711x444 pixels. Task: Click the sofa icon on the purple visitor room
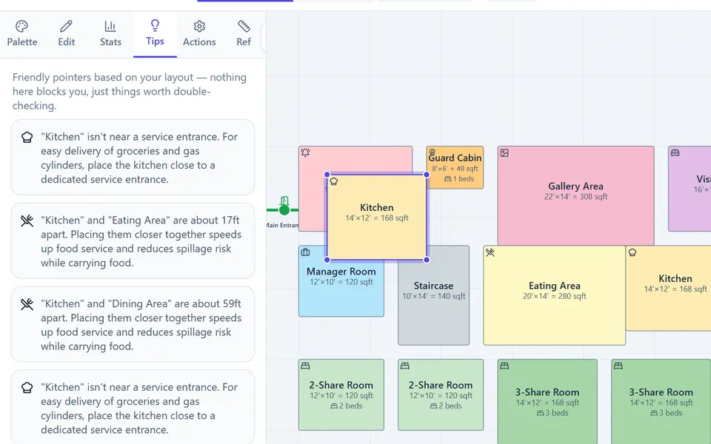coord(675,152)
